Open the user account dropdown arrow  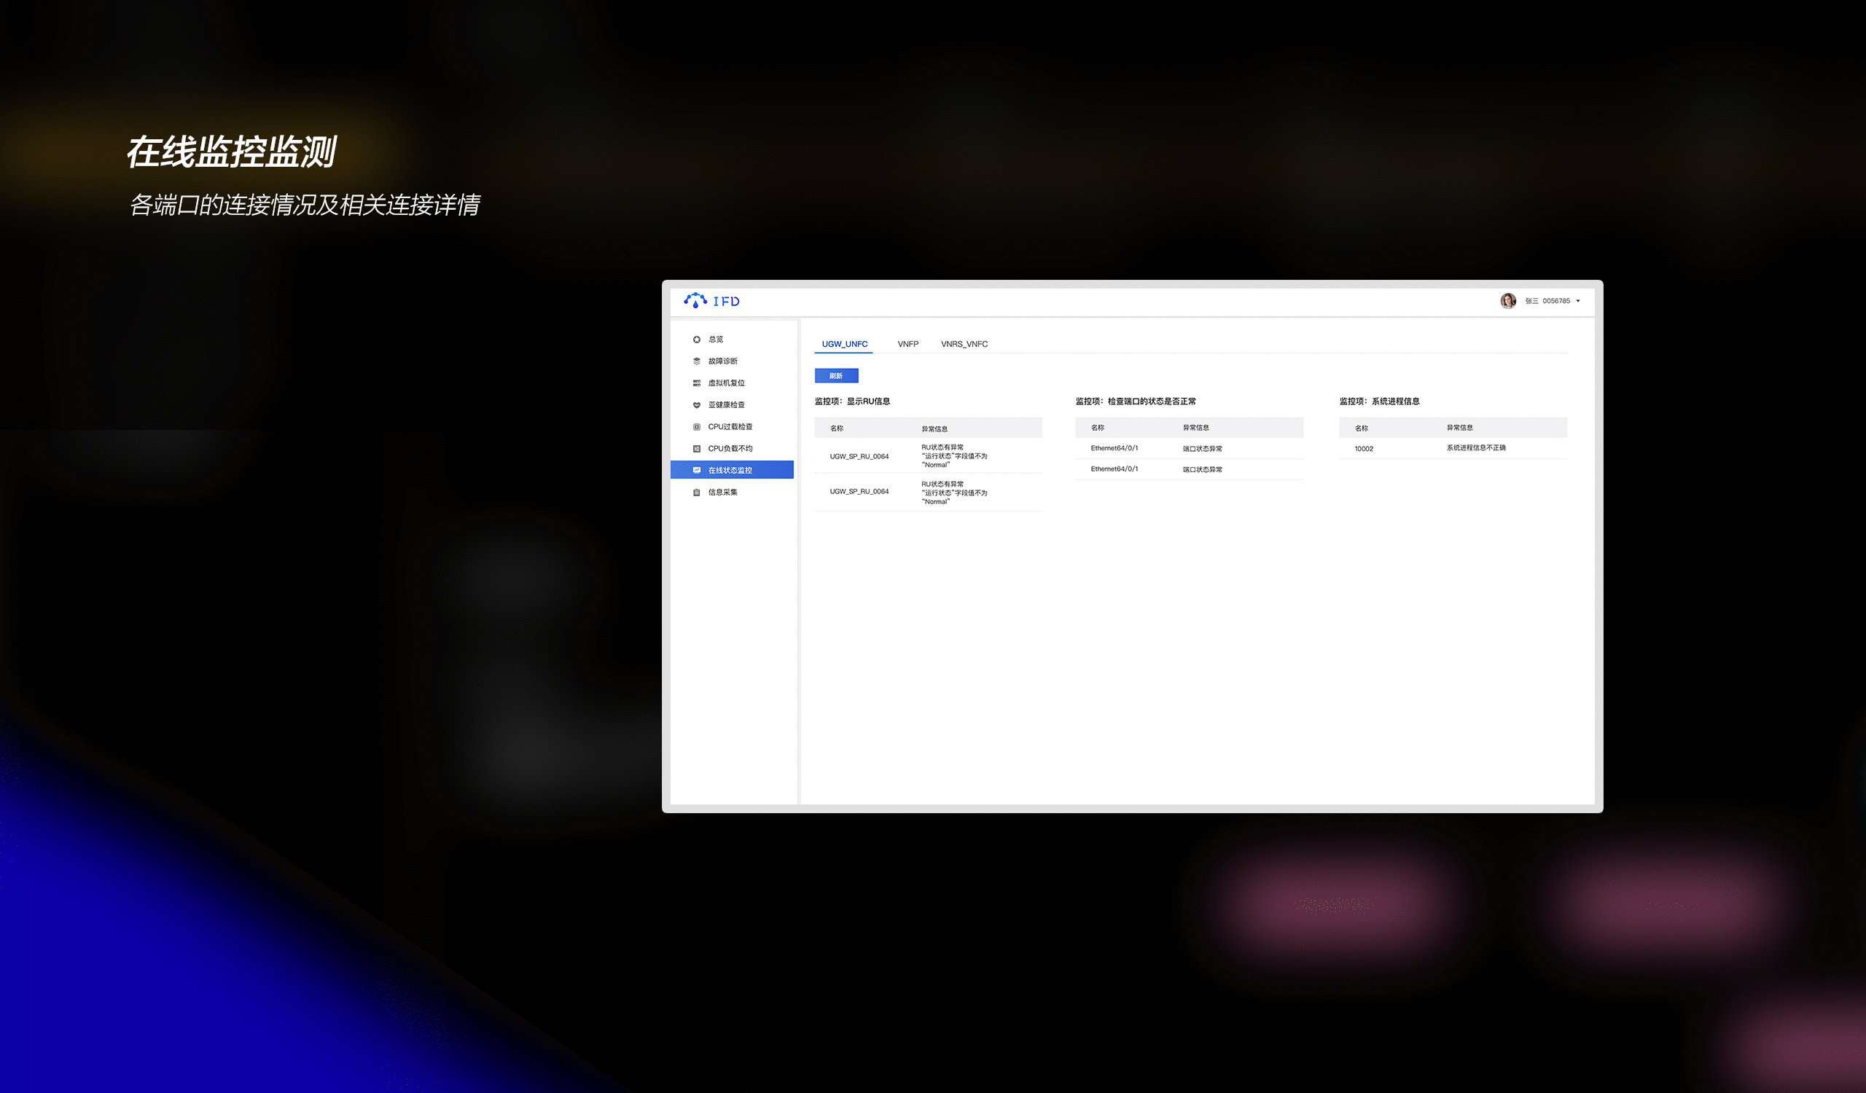[x=1578, y=301]
